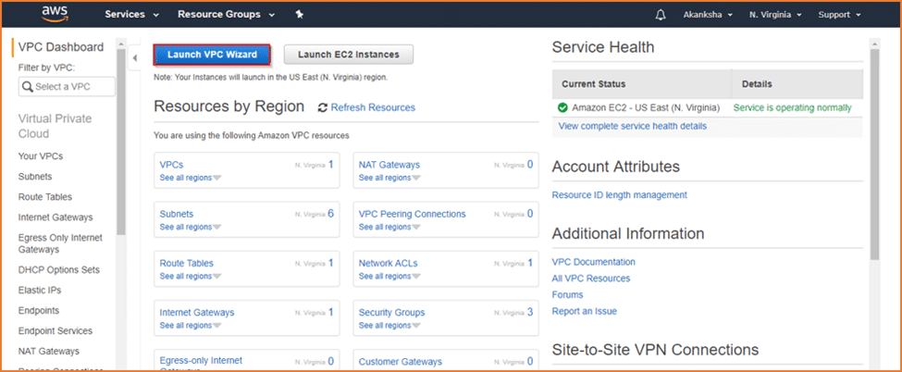Open the Internet Gateways resource card link
The width and height of the screenshot is (902, 372).
197,313
